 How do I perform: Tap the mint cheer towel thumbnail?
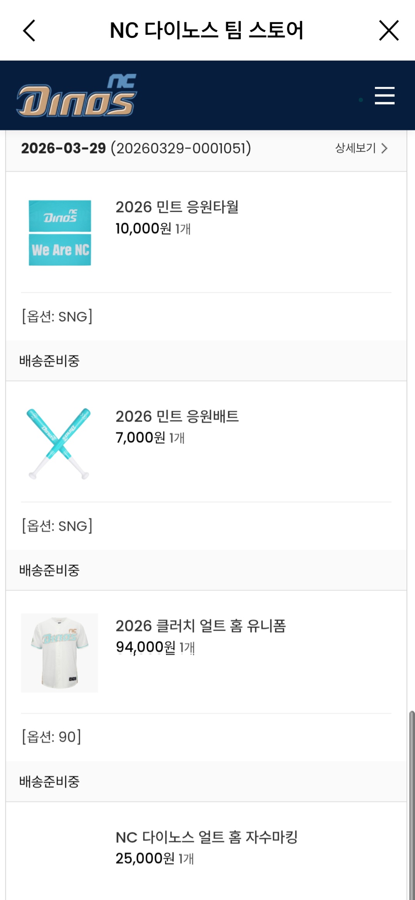(60, 233)
